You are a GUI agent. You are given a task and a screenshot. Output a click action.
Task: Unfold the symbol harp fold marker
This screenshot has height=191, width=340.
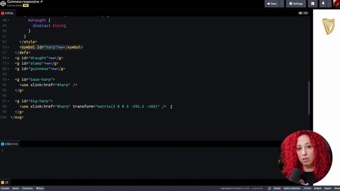[x=62, y=47]
